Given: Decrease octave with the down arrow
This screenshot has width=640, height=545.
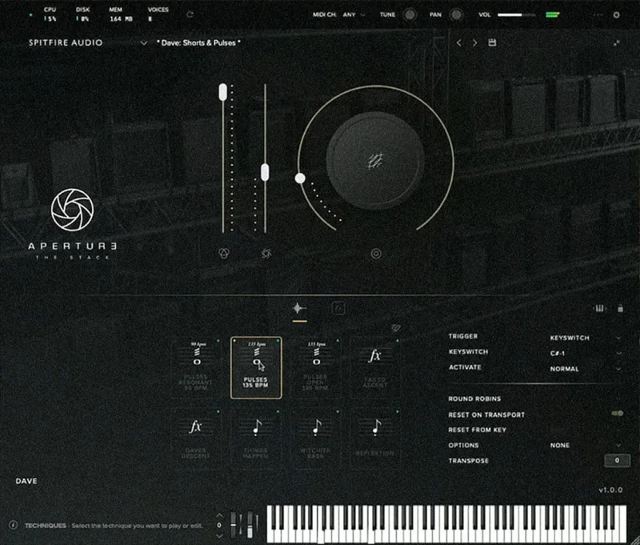Looking at the screenshot, I should point(219,535).
